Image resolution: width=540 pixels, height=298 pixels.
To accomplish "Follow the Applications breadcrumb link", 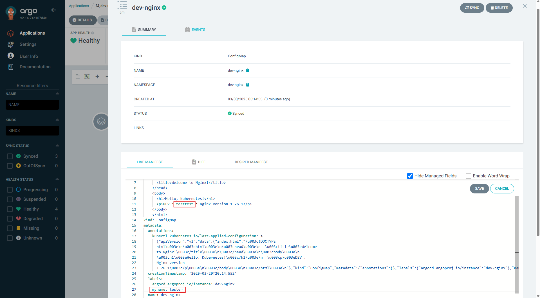I will coord(79,6).
